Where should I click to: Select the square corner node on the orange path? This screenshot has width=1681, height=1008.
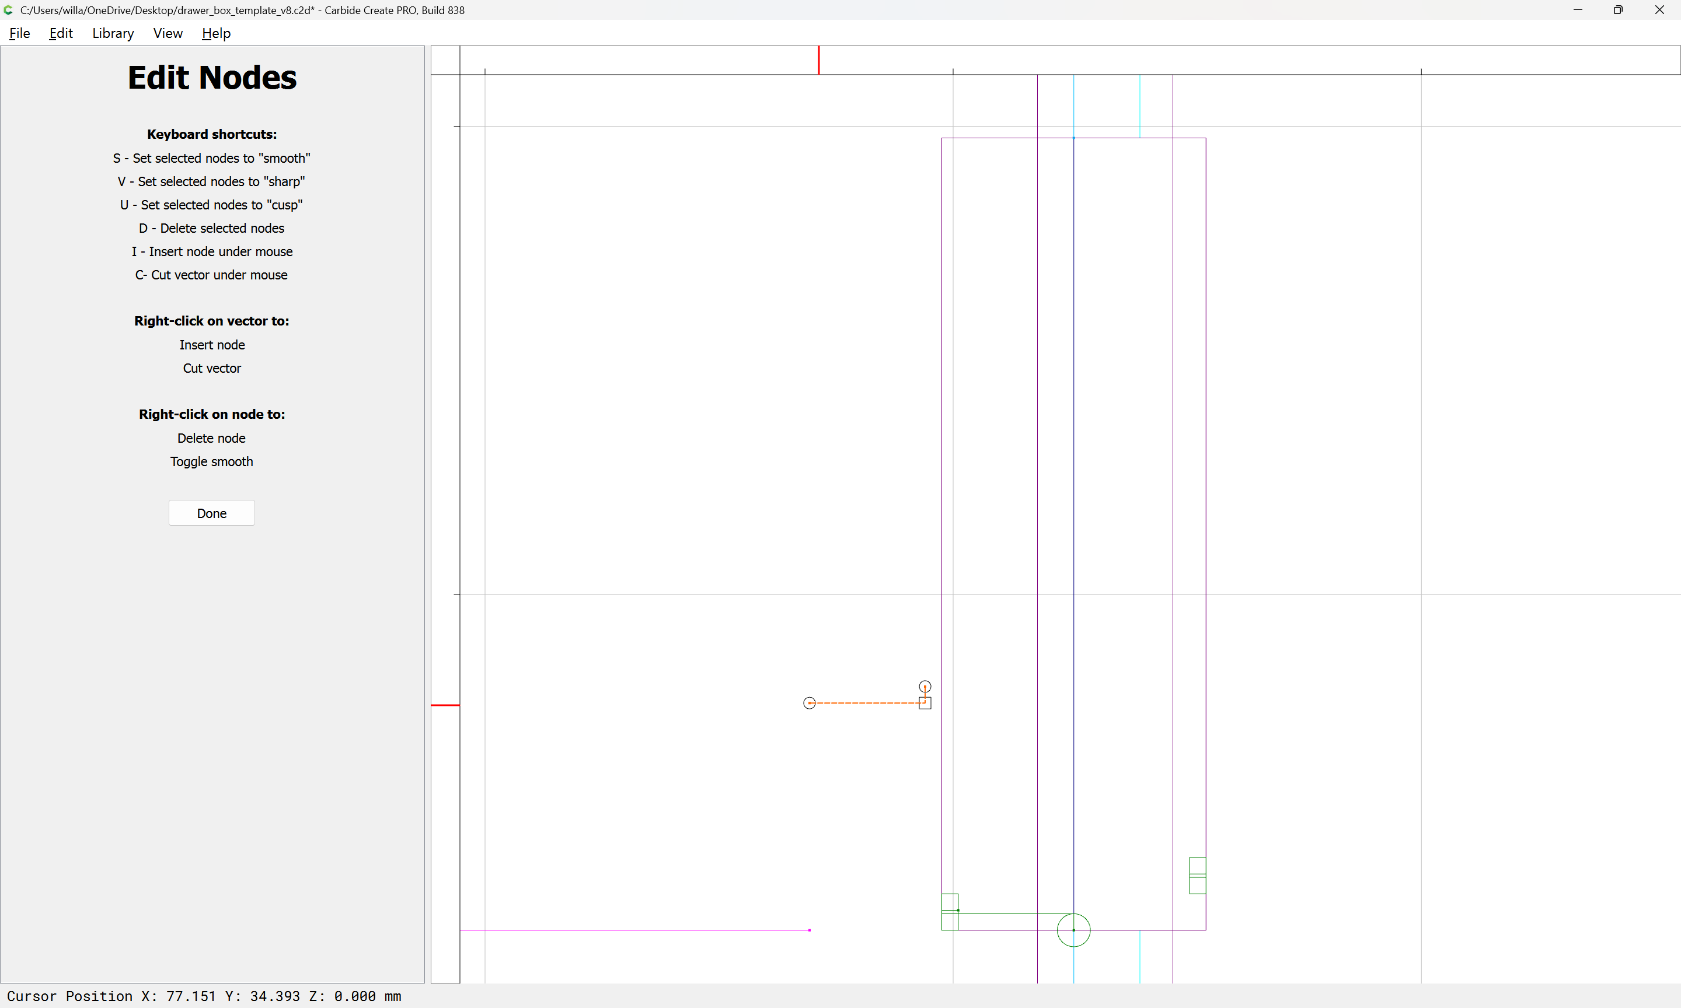coord(925,703)
